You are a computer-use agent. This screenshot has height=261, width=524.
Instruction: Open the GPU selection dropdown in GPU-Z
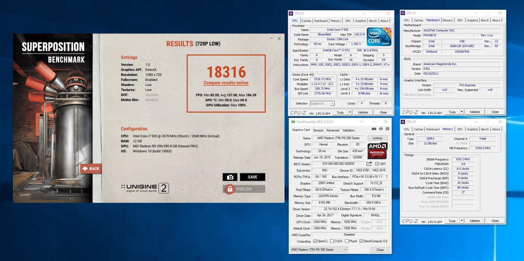(319, 250)
